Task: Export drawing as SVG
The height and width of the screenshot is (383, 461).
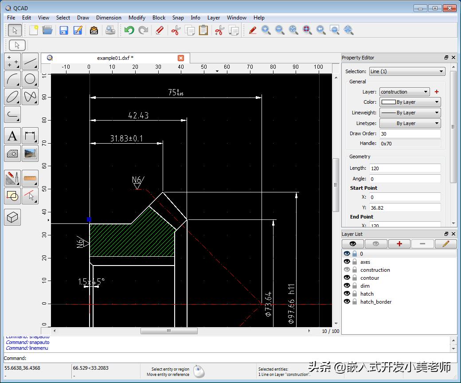Action: coord(94,30)
